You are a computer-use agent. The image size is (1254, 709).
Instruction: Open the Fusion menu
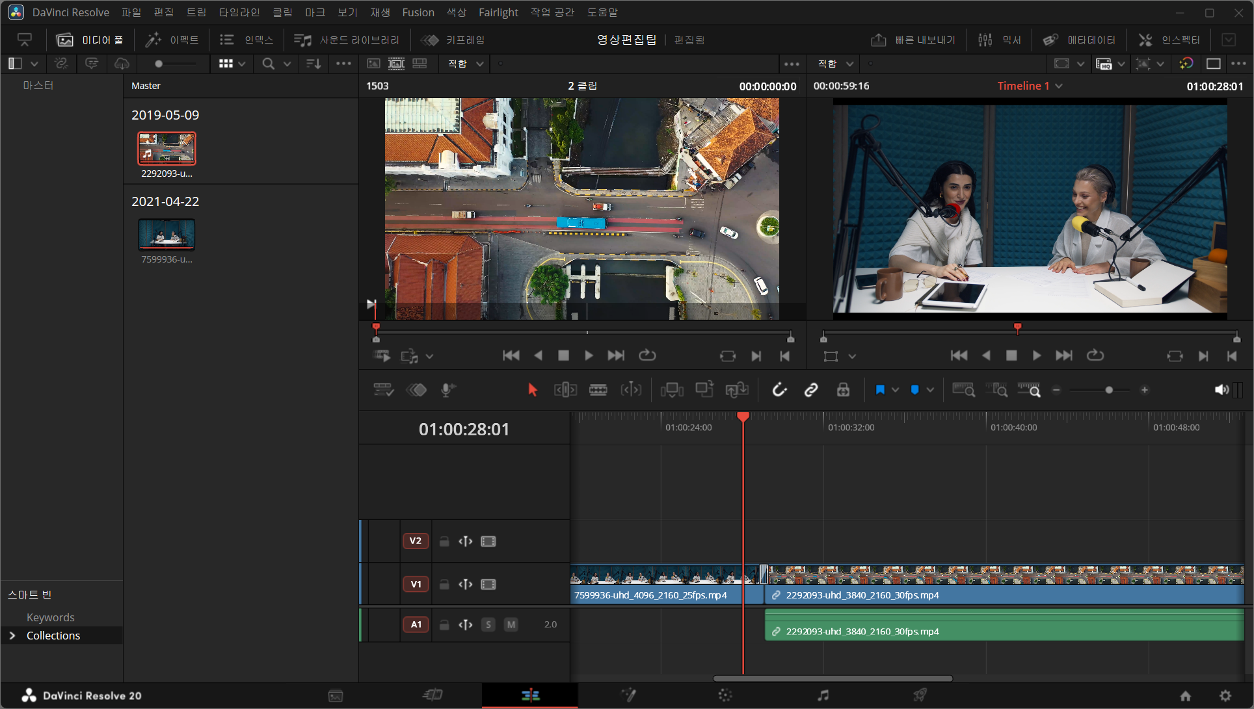point(418,12)
